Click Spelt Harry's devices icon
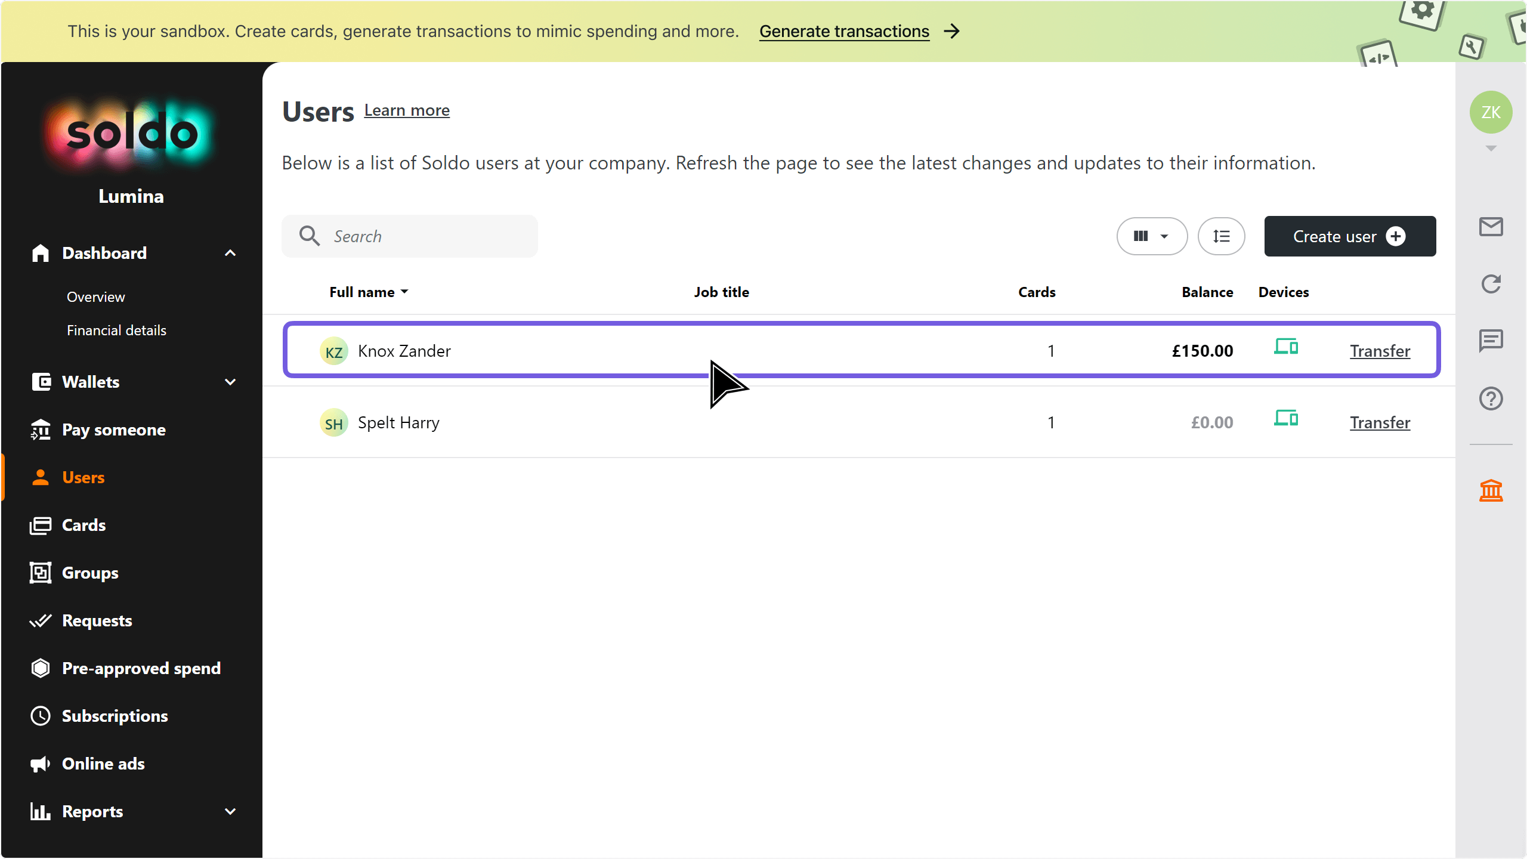The image size is (1527, 859). point(1286,418)
